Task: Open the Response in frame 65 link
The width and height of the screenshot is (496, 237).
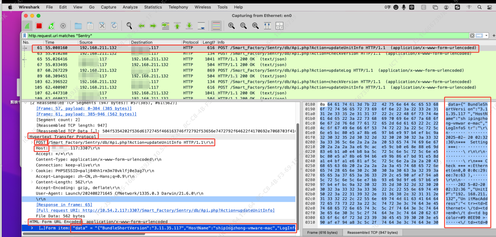Action: tap(64, 205)
